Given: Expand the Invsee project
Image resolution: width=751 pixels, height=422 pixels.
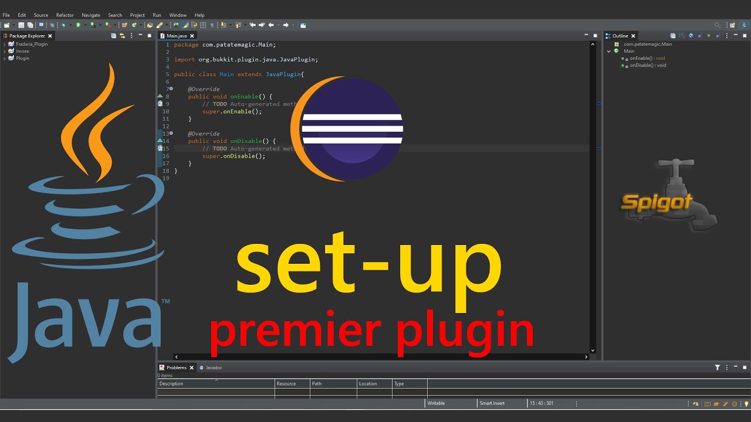Looking at the screenshot, I should [x=5, y=51].
